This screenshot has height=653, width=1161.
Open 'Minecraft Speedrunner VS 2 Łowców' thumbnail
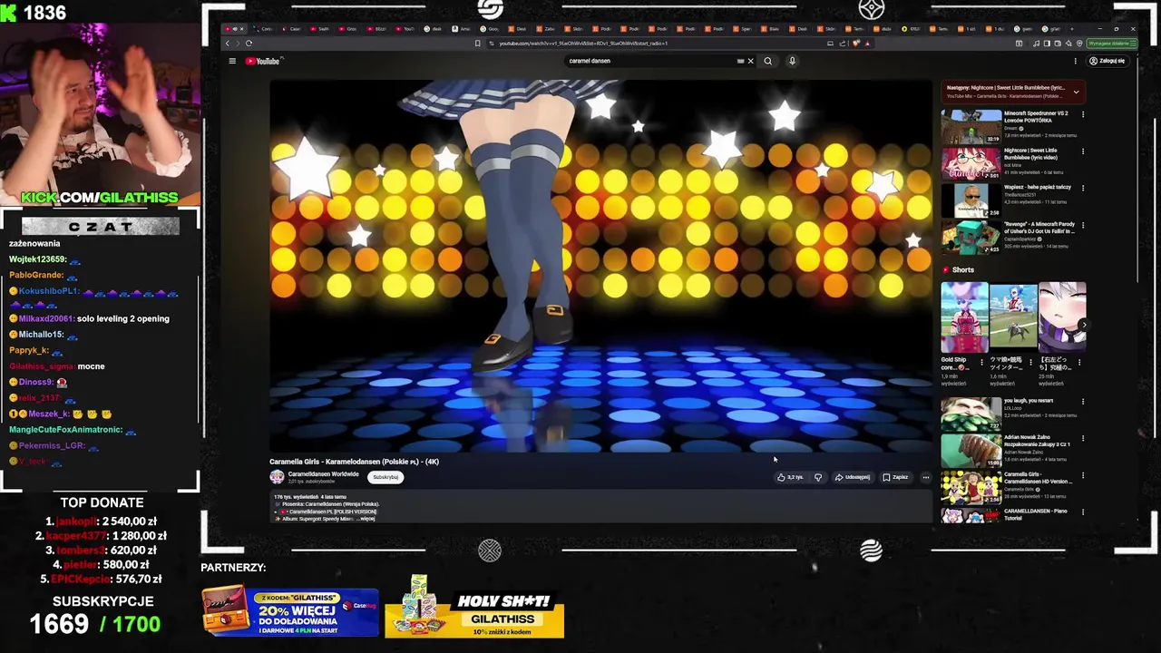(971, 126)
